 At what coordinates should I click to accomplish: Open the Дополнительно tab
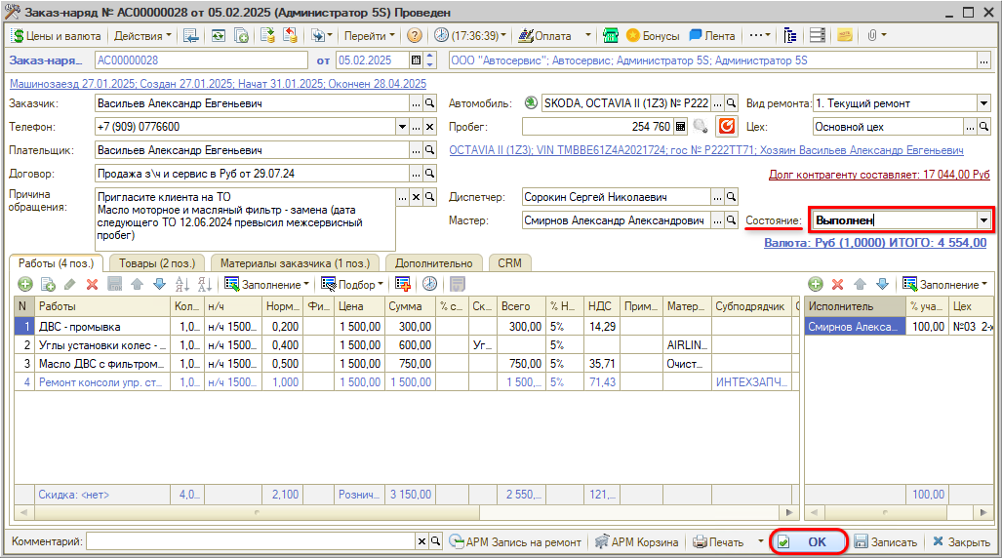(x=436, y=262)
